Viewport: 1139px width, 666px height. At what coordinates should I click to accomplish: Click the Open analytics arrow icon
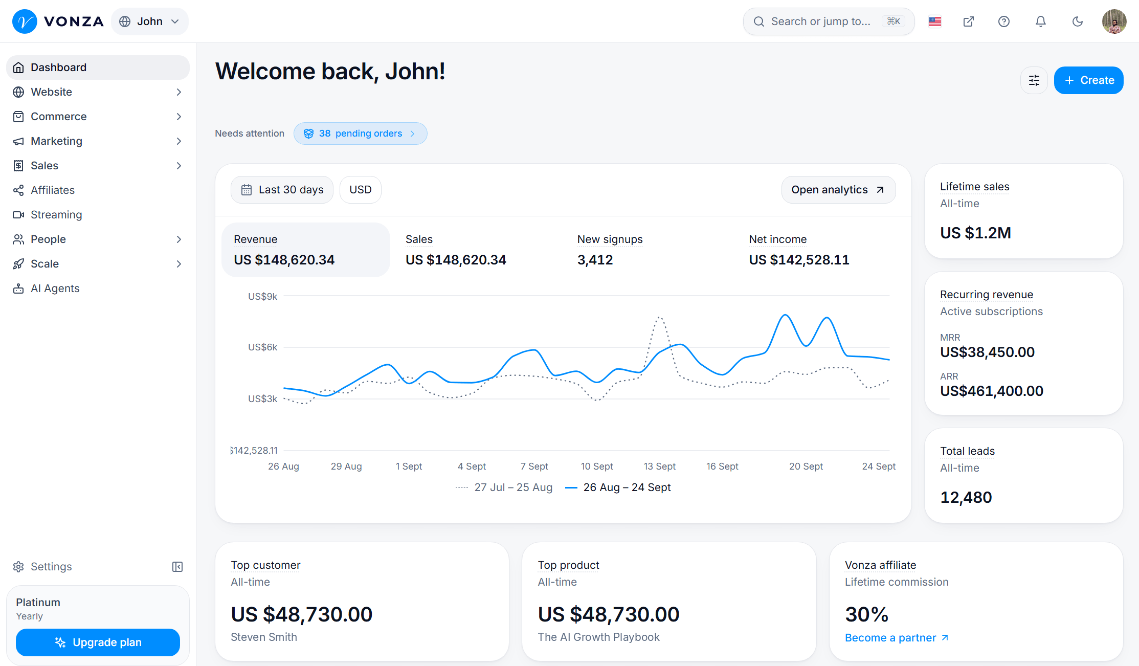pos(880,190)
